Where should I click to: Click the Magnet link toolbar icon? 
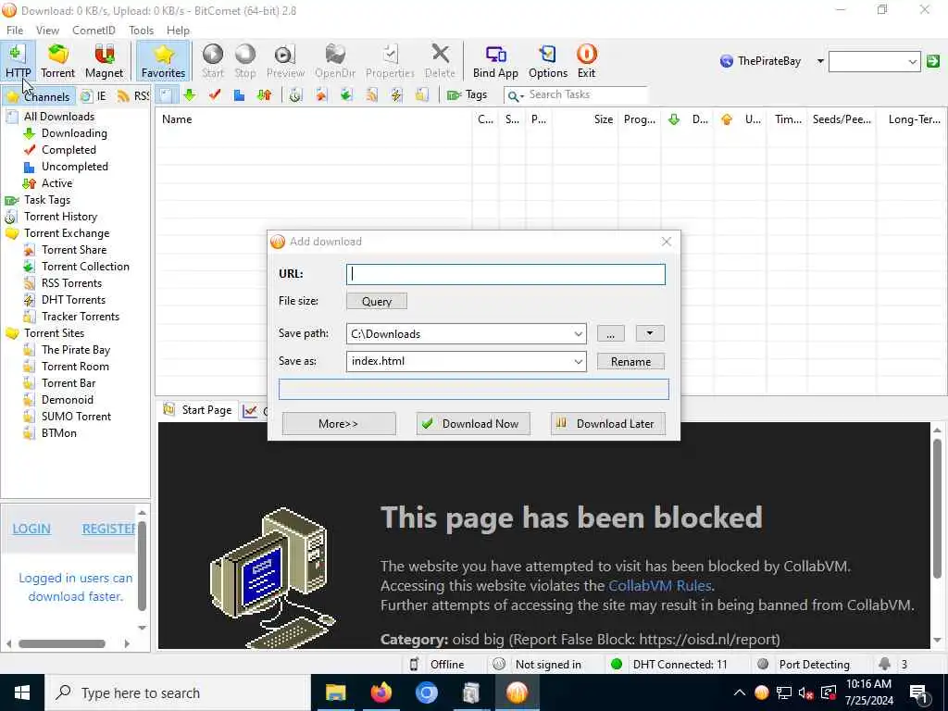[104, 61]
